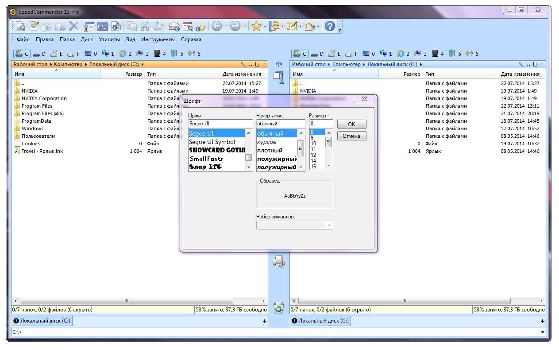Click the Back arrow toolbar button
Image resolution: width=559 pixels, height=350 pixels.
click(216, 27)
